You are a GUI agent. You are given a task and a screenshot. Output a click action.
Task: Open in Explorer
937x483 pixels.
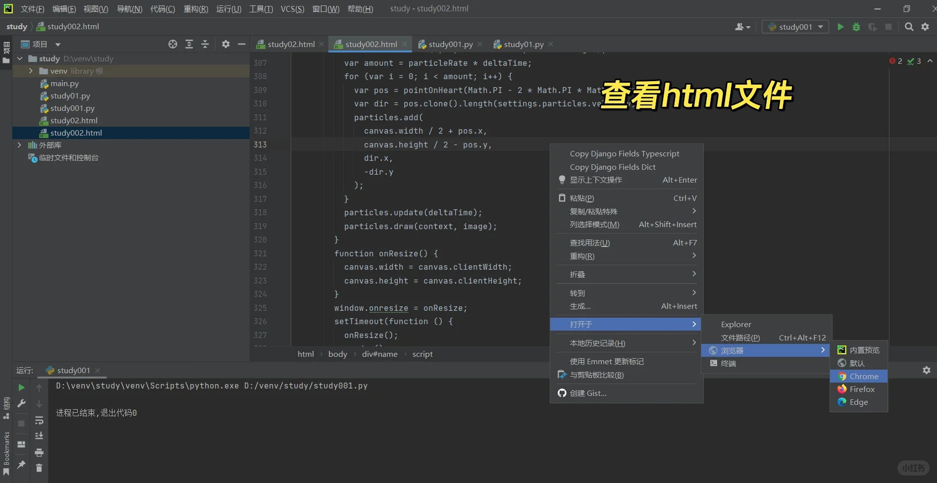766,324
